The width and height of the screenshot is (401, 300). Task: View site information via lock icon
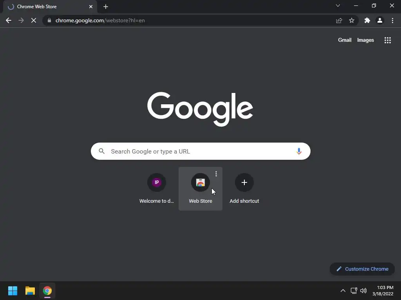tap(49, 20)
